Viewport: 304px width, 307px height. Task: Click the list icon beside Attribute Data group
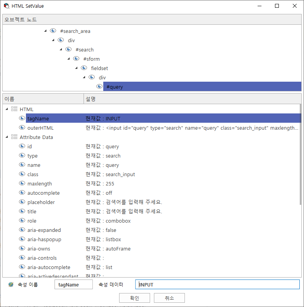coord(14,137)
